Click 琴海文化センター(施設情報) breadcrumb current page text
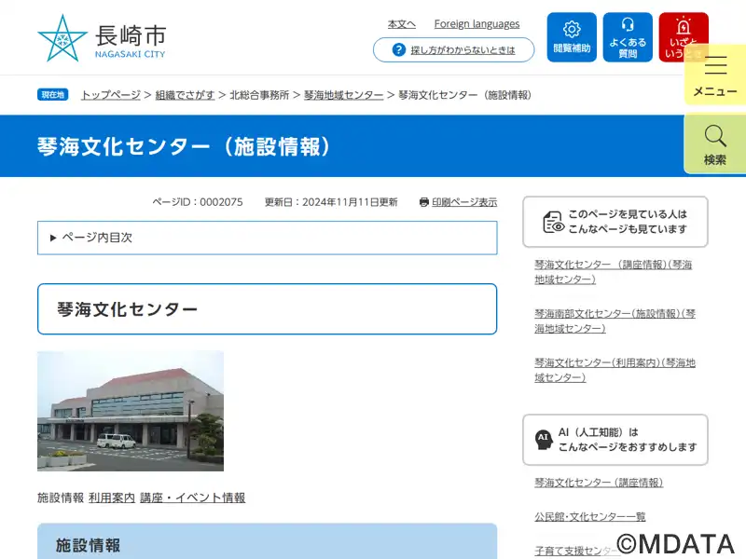Image resolution: width=746 pixels, height=559 pixels. point(464,95)
